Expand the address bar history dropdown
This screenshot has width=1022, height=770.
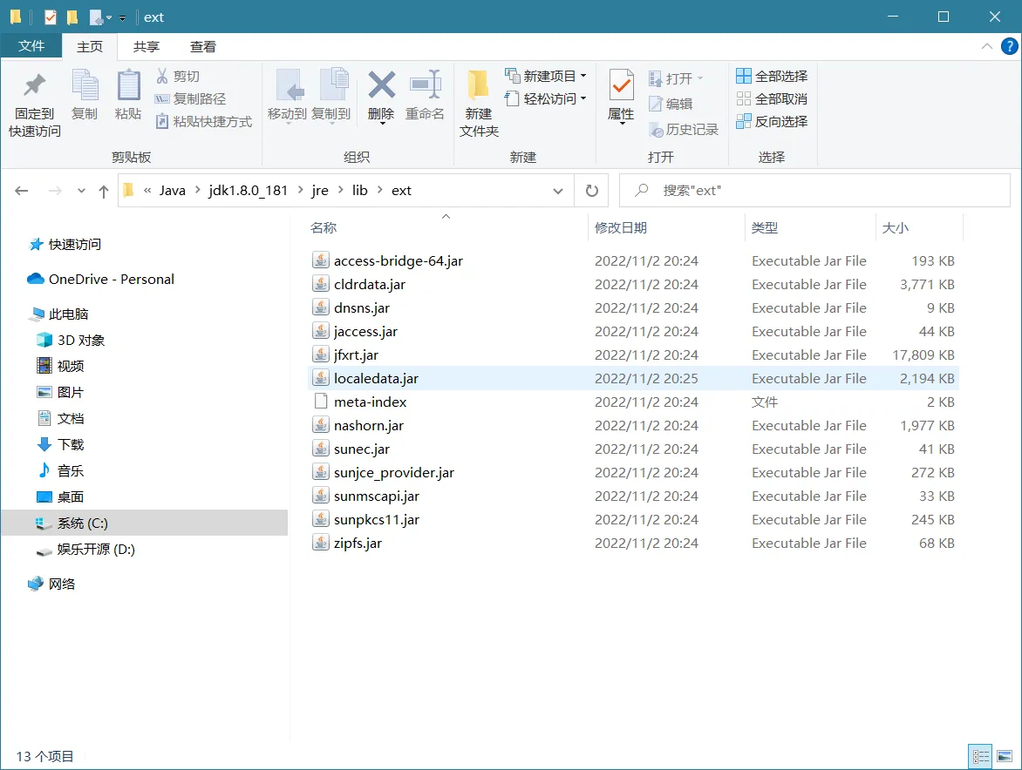tap(558, 191)
